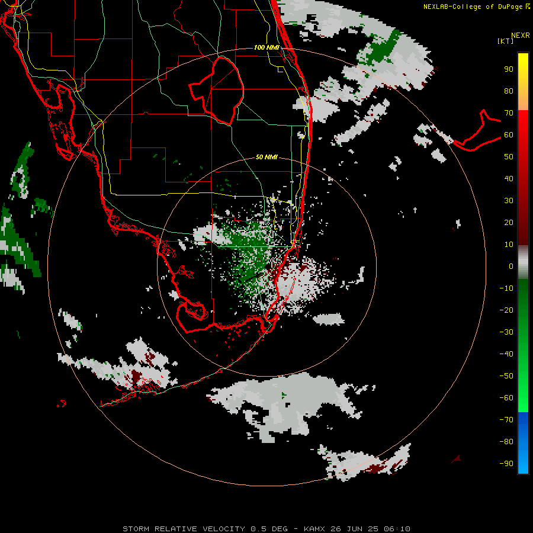The image size is (533, 533).
Task: Click the yellow top segment of the color bar
Action: [523, 82]
